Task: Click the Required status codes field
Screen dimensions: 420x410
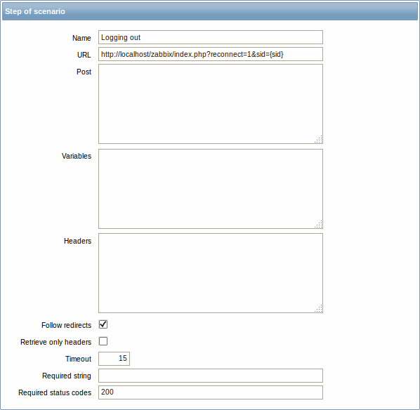Action: tap(211, 392)
